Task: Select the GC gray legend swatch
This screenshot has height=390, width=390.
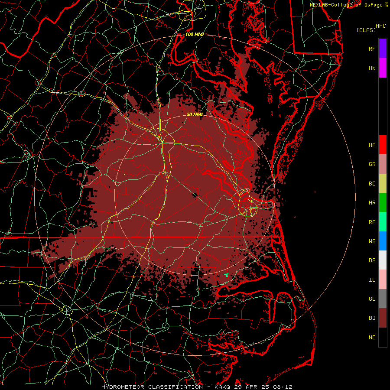Action: (x=383, y=299)
